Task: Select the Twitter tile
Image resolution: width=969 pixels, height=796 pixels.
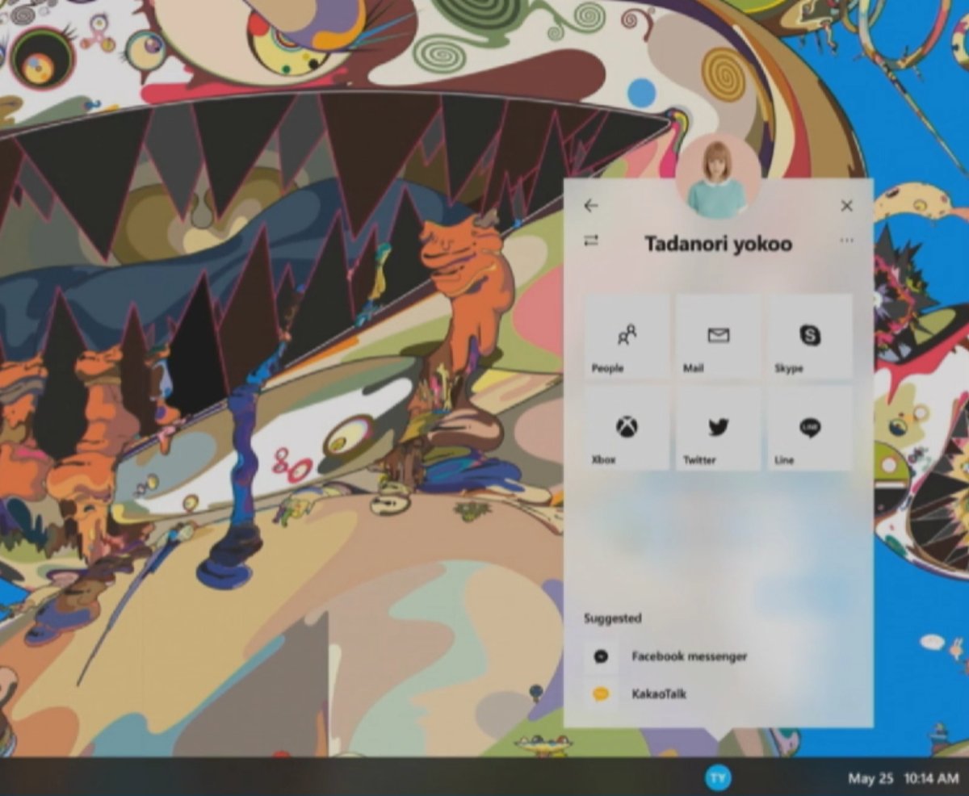Action: click(x=718, y=428)
